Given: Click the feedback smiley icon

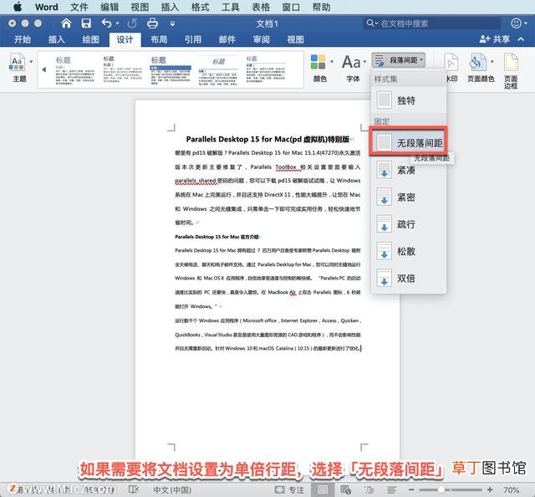Looking at the screenshot, I should [x=517, y=23].
